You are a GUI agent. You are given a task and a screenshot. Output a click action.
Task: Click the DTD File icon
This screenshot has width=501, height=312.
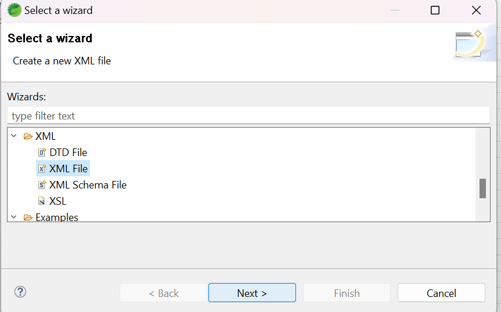click(x=42, y=153)
